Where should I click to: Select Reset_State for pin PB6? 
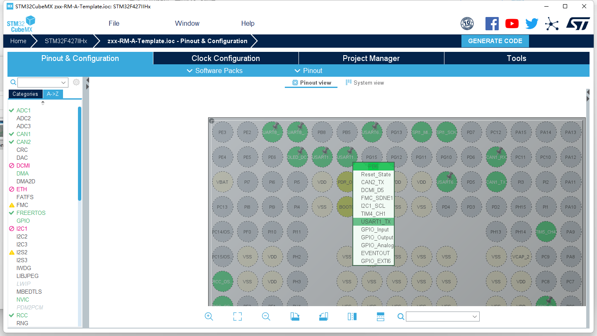click(x=373, y=174)
